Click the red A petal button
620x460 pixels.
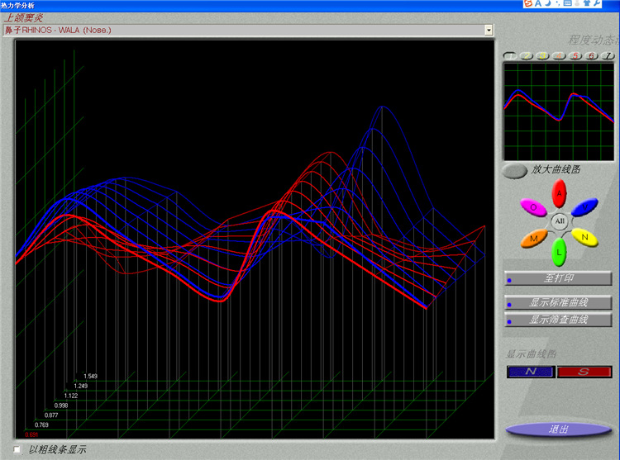[560, 193]
